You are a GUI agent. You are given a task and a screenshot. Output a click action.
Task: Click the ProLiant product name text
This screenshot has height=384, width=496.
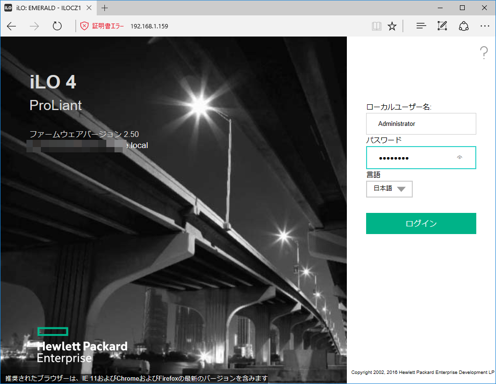tap(56, 105)
